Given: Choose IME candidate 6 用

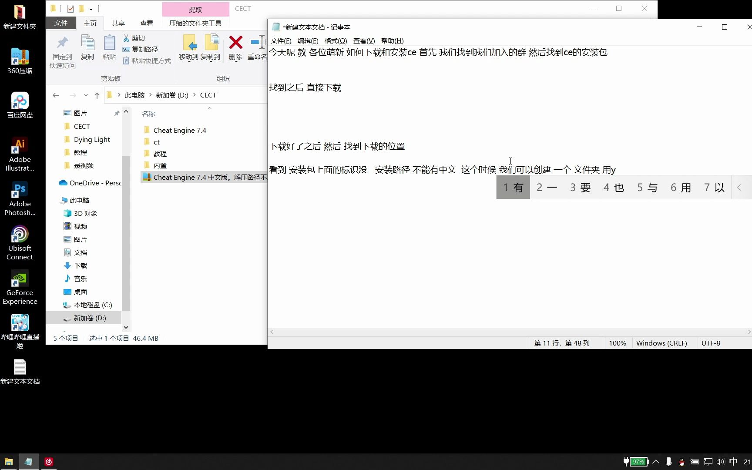Looking at the screenshot, I should click(x=681, y=188).
